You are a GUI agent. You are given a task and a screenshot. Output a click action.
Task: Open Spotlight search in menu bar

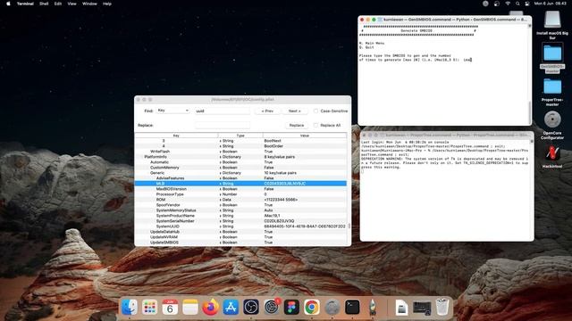(x=517, y=4)
